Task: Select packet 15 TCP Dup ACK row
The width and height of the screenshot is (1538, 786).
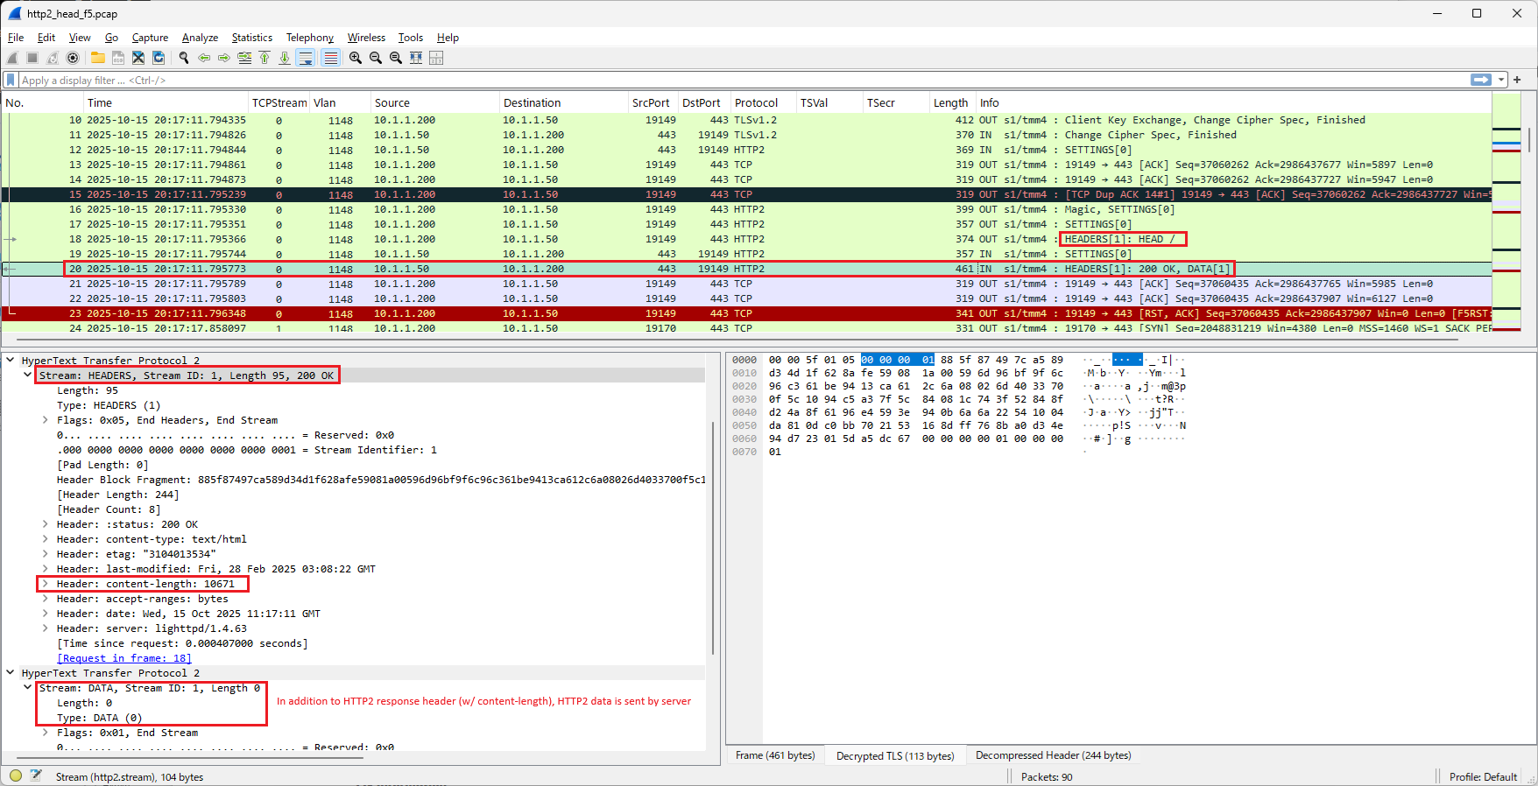Action: pos(746,194)
